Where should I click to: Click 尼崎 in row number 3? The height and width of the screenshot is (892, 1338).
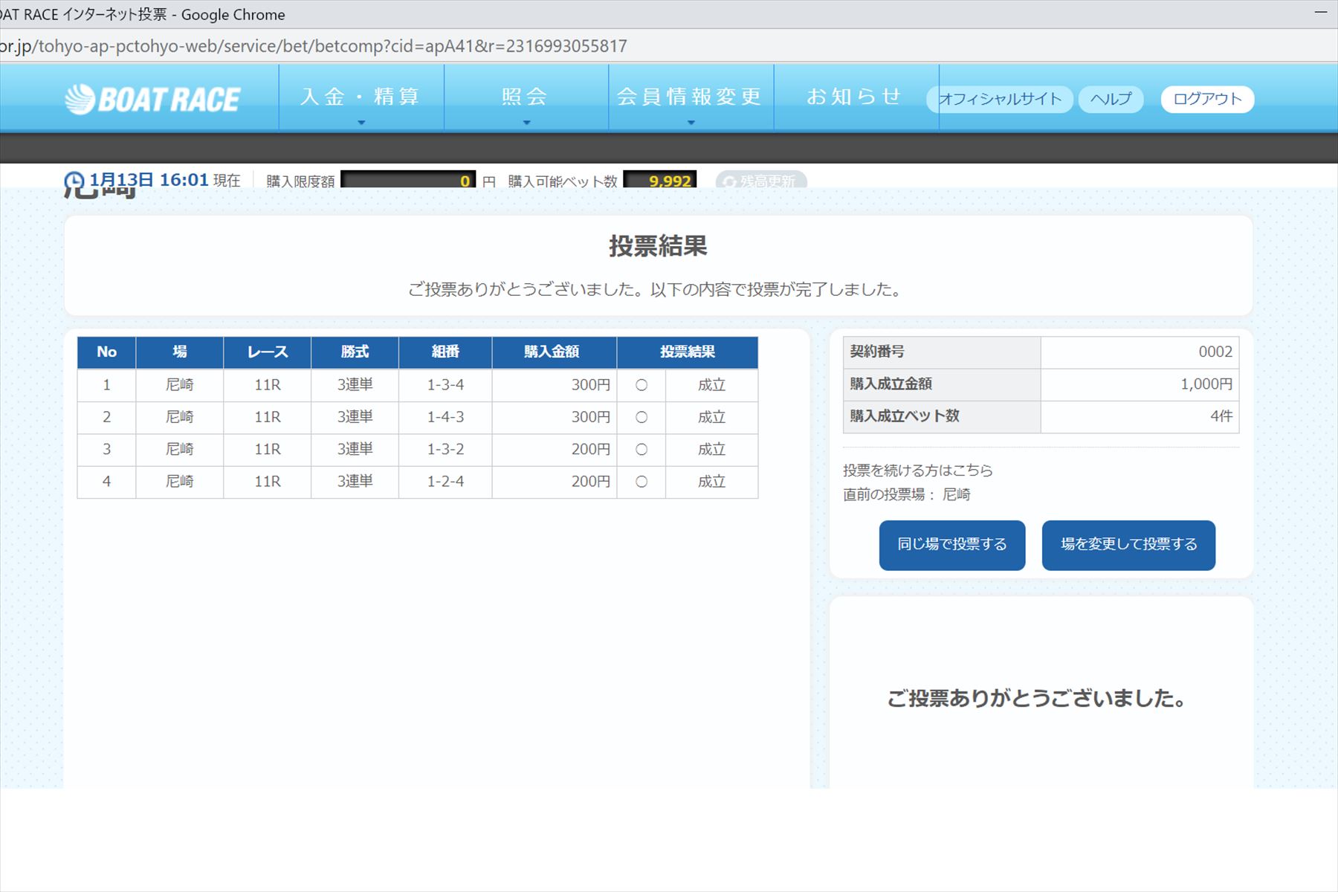pyautogui.click(x=179, y=449)
